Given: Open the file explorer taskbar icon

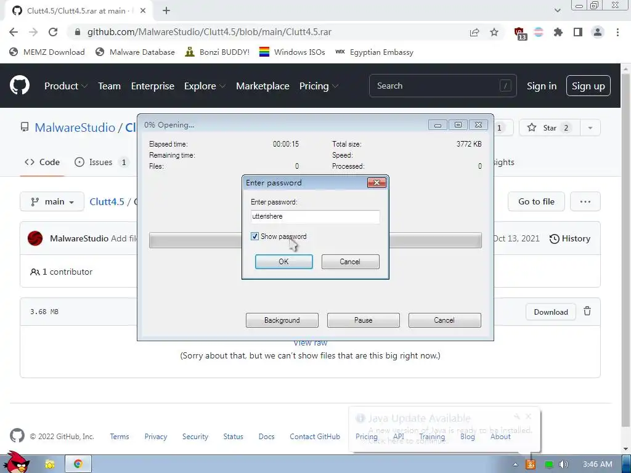Looking at the screenshot, I should pos(50,464).
